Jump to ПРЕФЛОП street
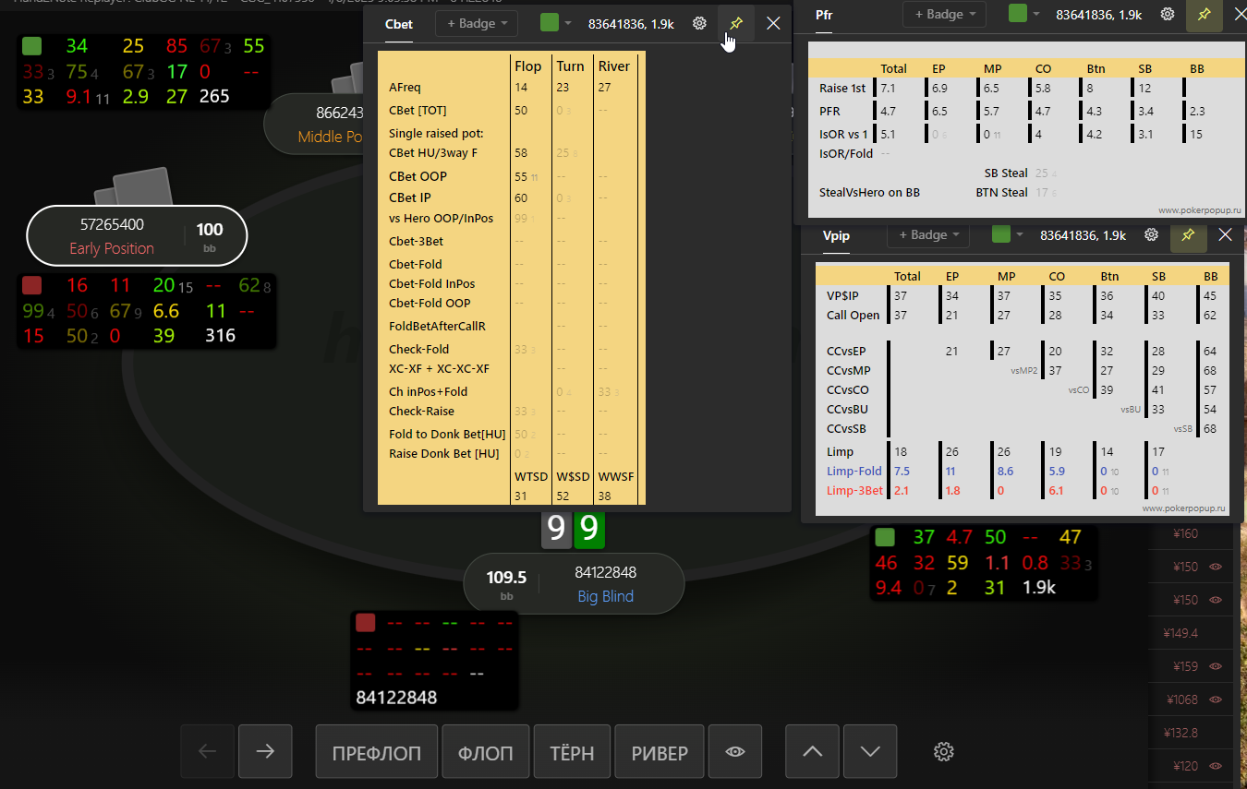Viewport: 1247px width, 789px height. [376, 752]
